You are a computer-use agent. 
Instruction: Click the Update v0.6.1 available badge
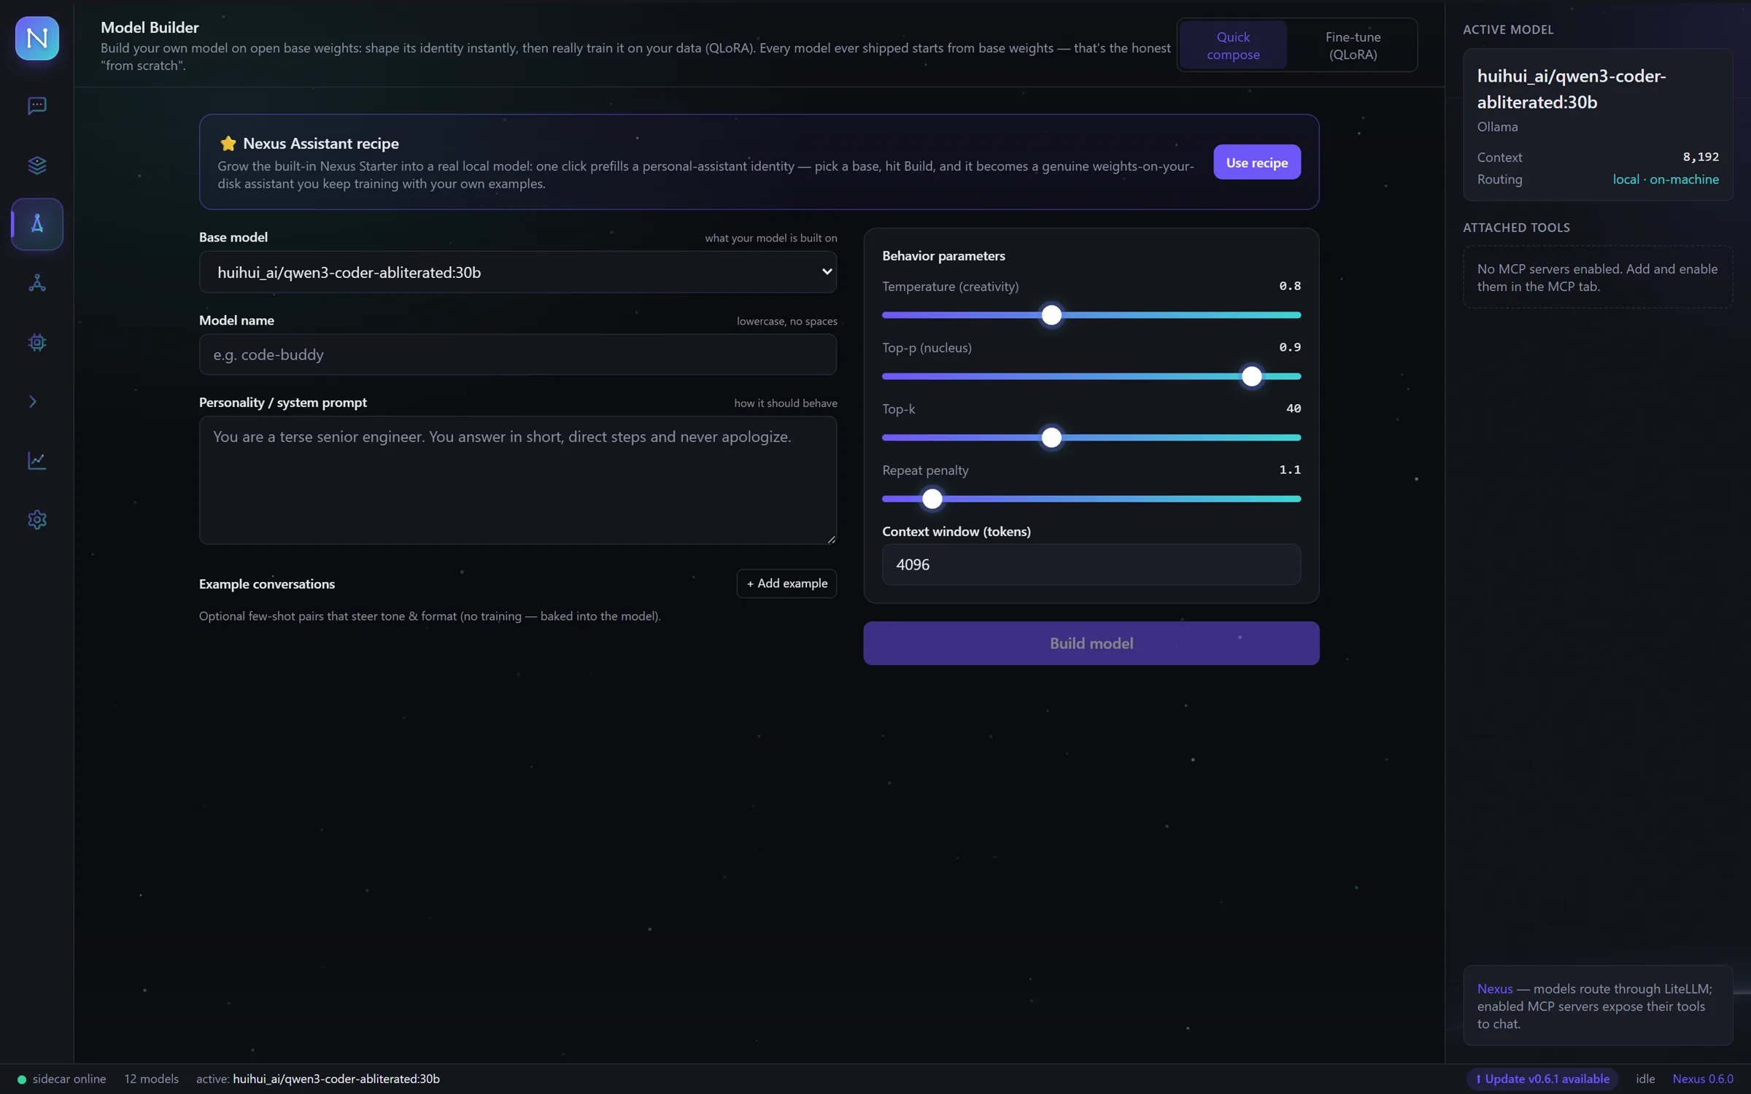click(1542, 1079)
